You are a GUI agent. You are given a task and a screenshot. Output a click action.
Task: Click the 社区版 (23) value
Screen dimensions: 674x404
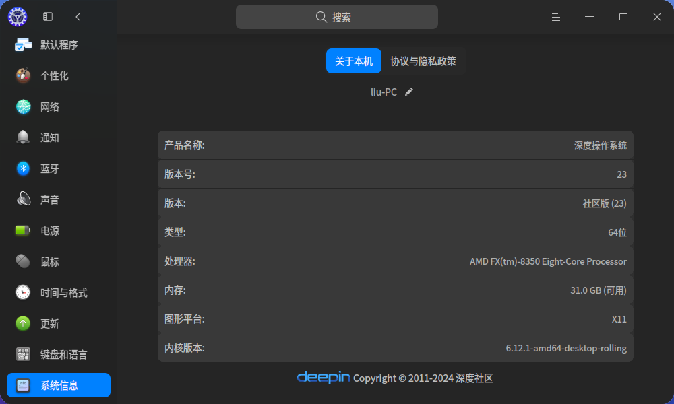pos(605,203)
